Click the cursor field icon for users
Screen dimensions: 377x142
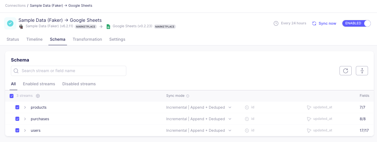click(309, 130)
